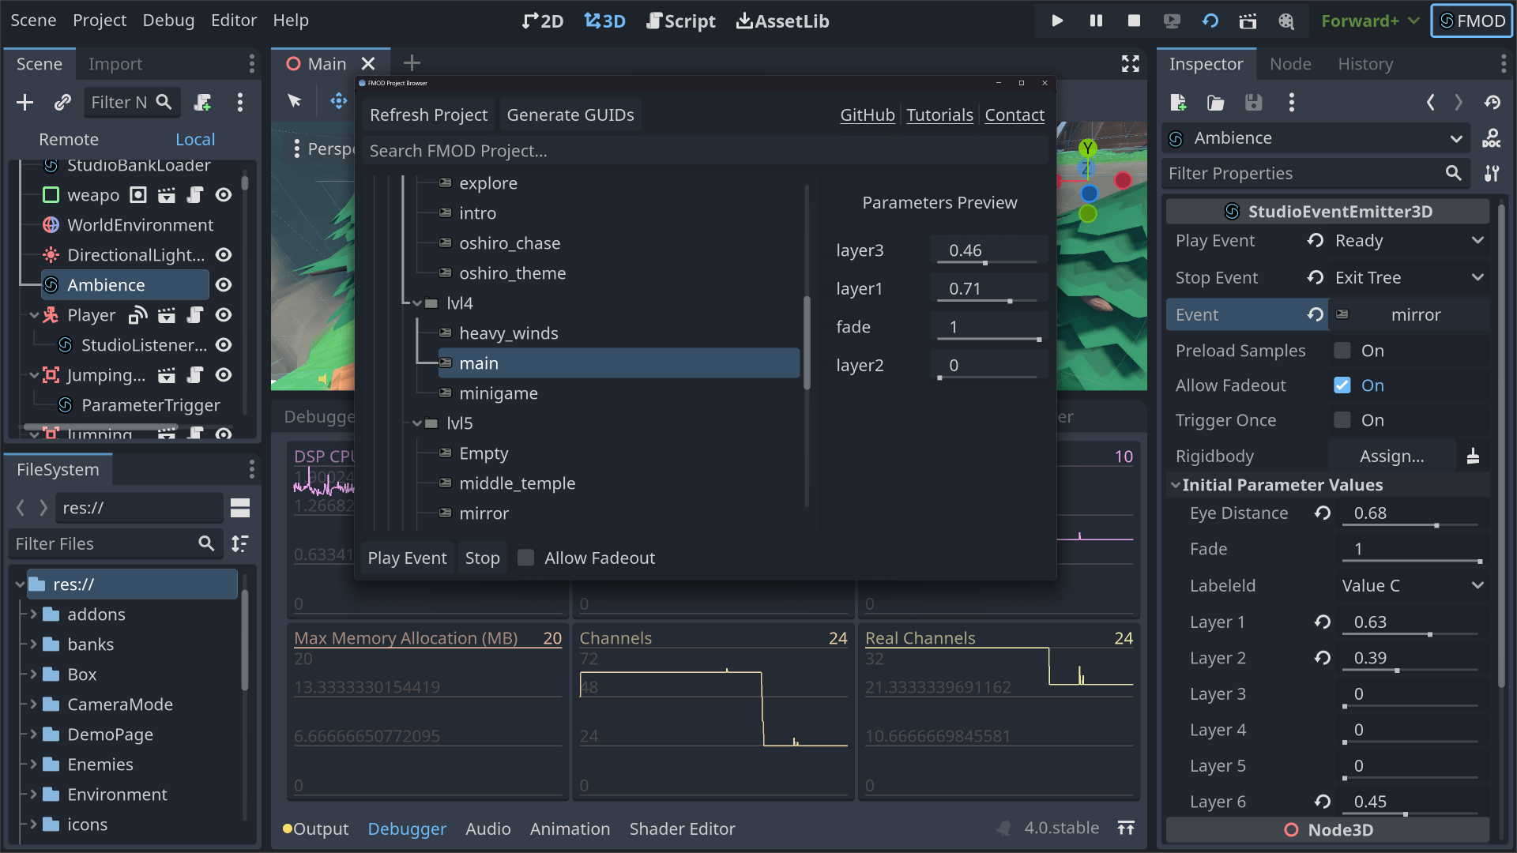Viewport: 1517px width, 853px height.
Task: Toggle Player node visibility
Action: pyautogui.click(x=224, y=315)
